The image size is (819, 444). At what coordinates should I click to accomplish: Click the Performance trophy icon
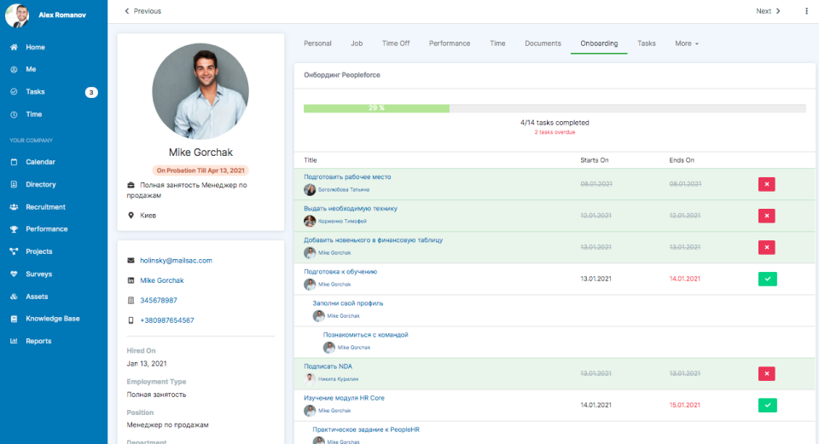(14, 229)
